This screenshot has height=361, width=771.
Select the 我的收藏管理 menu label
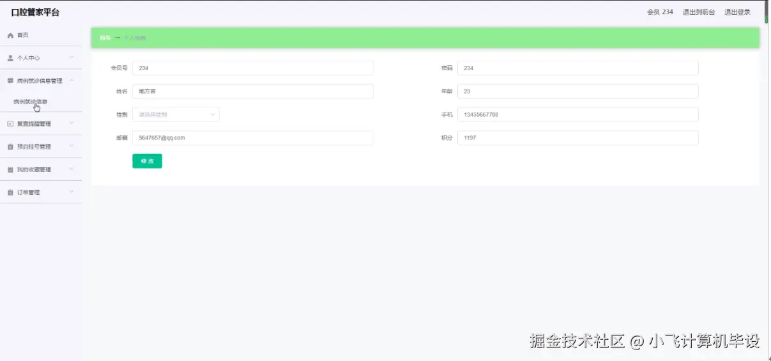(34, 170)
